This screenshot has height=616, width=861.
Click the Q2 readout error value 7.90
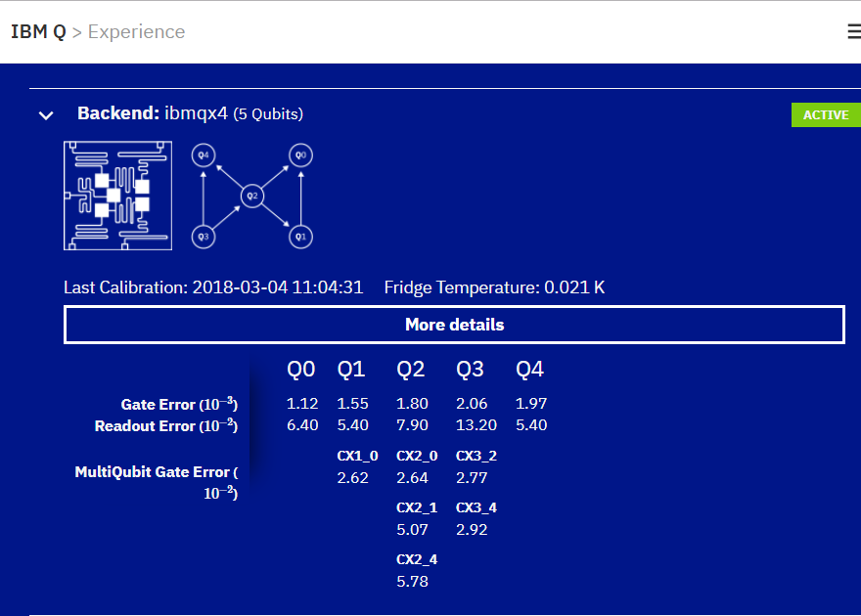point(412,425)
